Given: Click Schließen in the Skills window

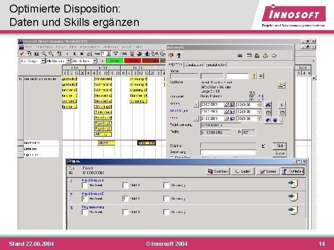Looking at the screenshot, I should 293,171.
